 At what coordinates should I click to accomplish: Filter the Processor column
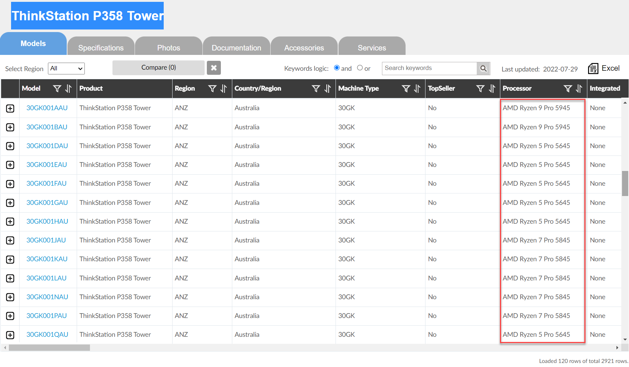[568, 89]
